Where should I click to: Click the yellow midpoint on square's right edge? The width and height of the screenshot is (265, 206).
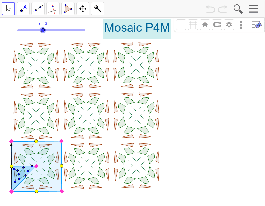[x=62, y=166]
